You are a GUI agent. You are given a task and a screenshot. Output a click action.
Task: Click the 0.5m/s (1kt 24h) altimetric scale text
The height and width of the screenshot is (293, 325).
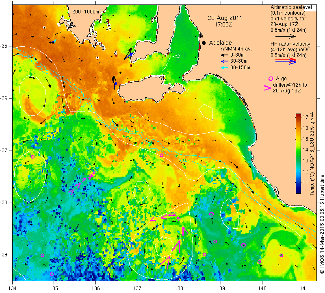288,30
